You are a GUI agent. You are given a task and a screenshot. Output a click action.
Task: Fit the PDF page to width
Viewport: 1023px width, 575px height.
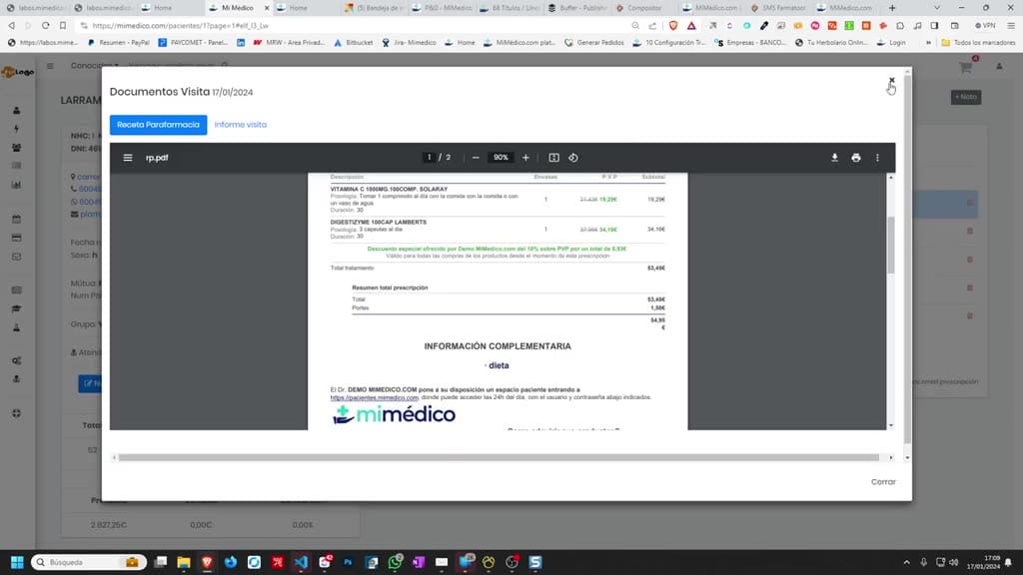click(553, 158)
